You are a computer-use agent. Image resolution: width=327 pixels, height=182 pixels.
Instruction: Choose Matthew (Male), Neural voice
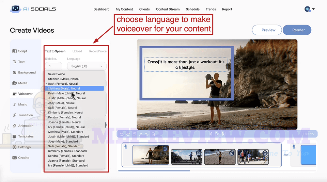[x=74, y=88]
